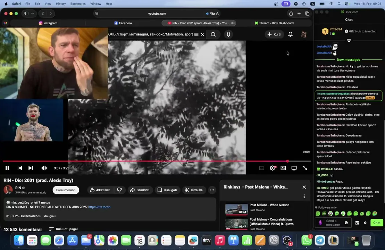
Task: Reload the YouTube page
Action: point(217,14)
